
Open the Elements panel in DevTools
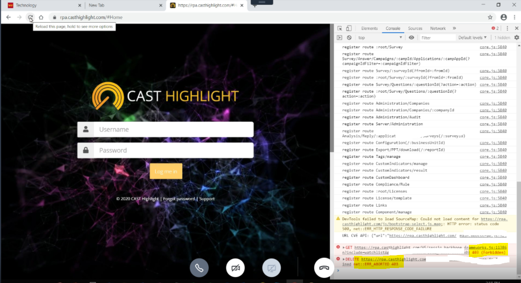(369, 28)
